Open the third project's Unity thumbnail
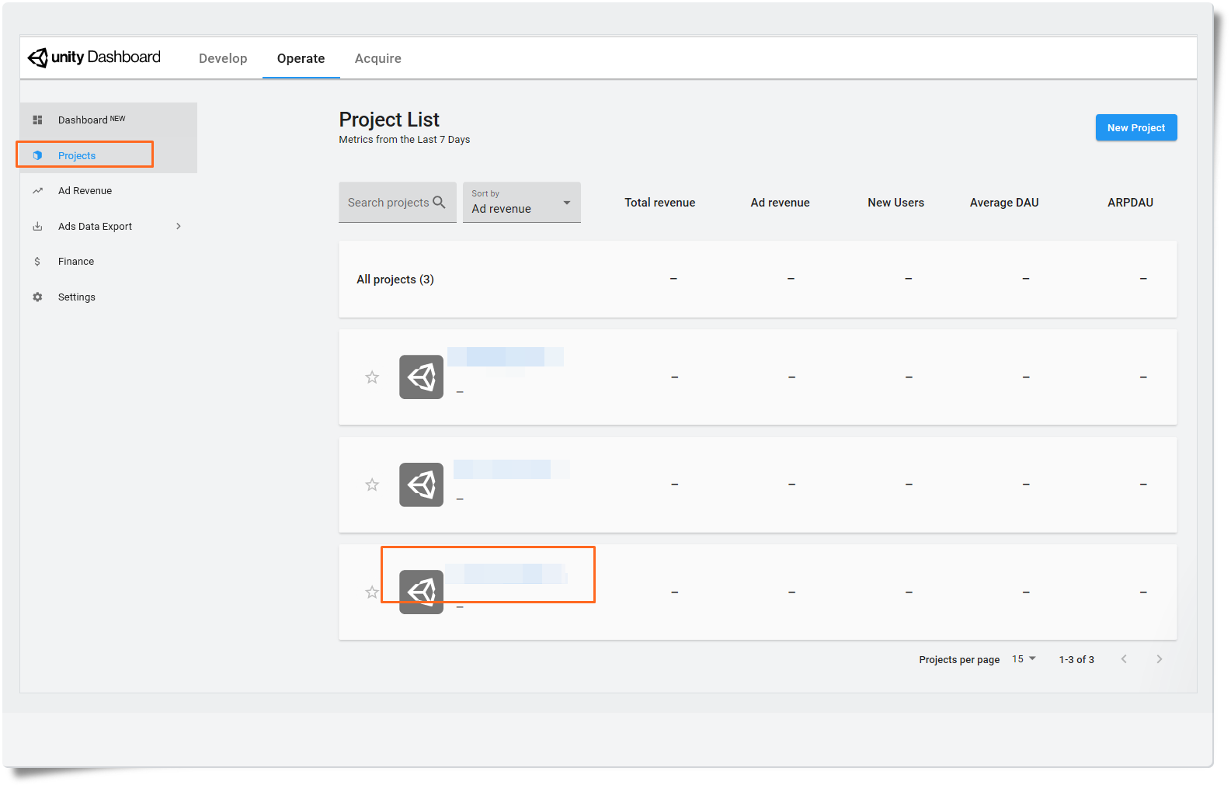 421,592
